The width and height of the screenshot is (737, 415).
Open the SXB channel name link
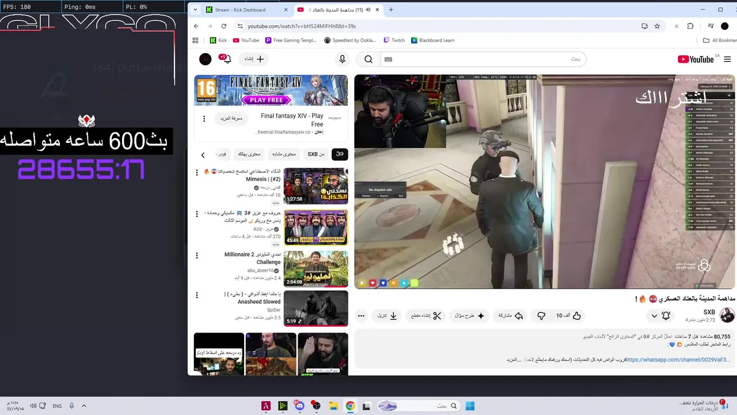(709, 312)
